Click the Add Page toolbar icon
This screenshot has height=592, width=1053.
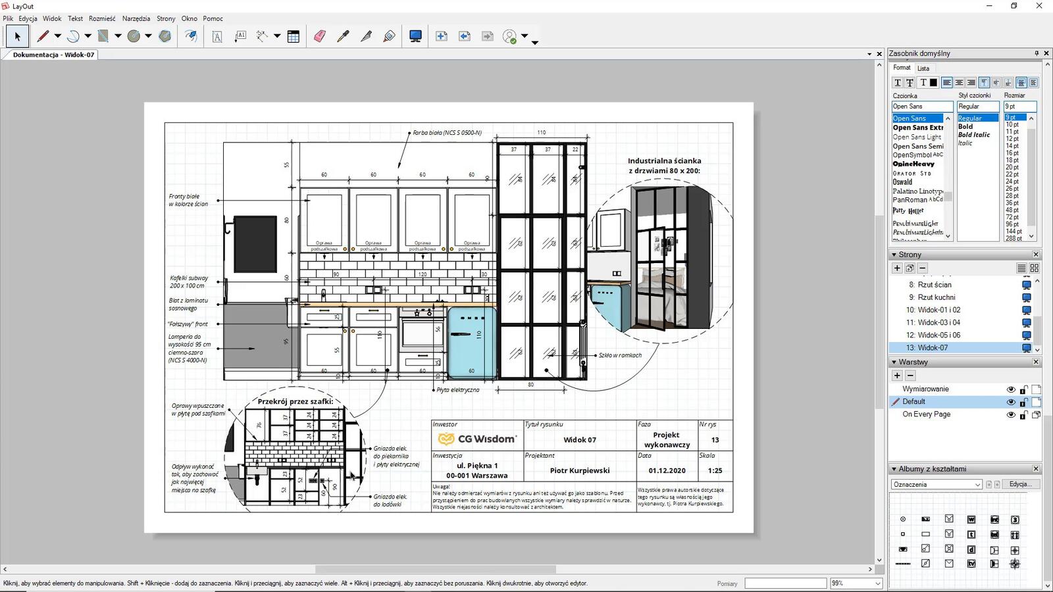[441, 37]
